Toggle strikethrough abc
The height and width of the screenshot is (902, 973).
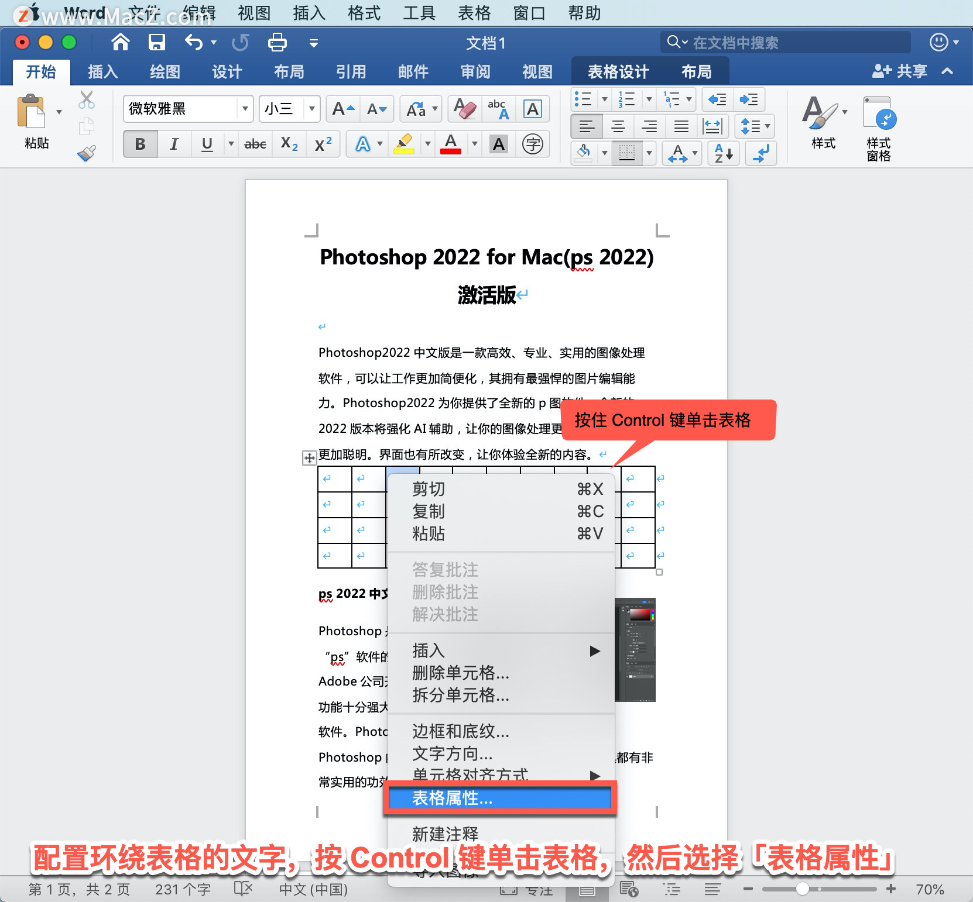[x=255, y=144]
